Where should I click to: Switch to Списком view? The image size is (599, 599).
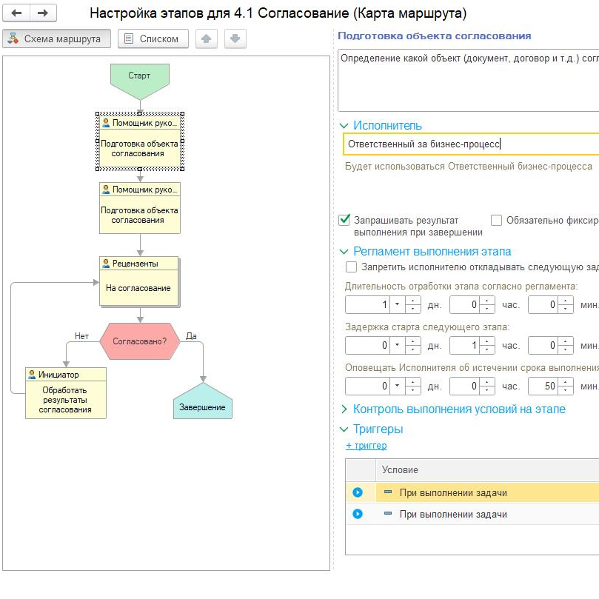153,39
